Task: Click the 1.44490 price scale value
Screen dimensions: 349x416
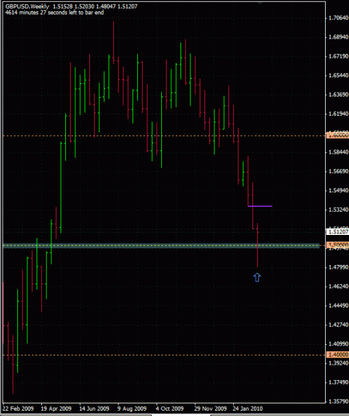Action: tap(338, 306)
